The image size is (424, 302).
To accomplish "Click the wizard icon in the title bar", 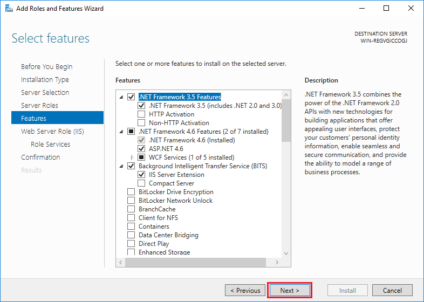I will coord(9,8).
